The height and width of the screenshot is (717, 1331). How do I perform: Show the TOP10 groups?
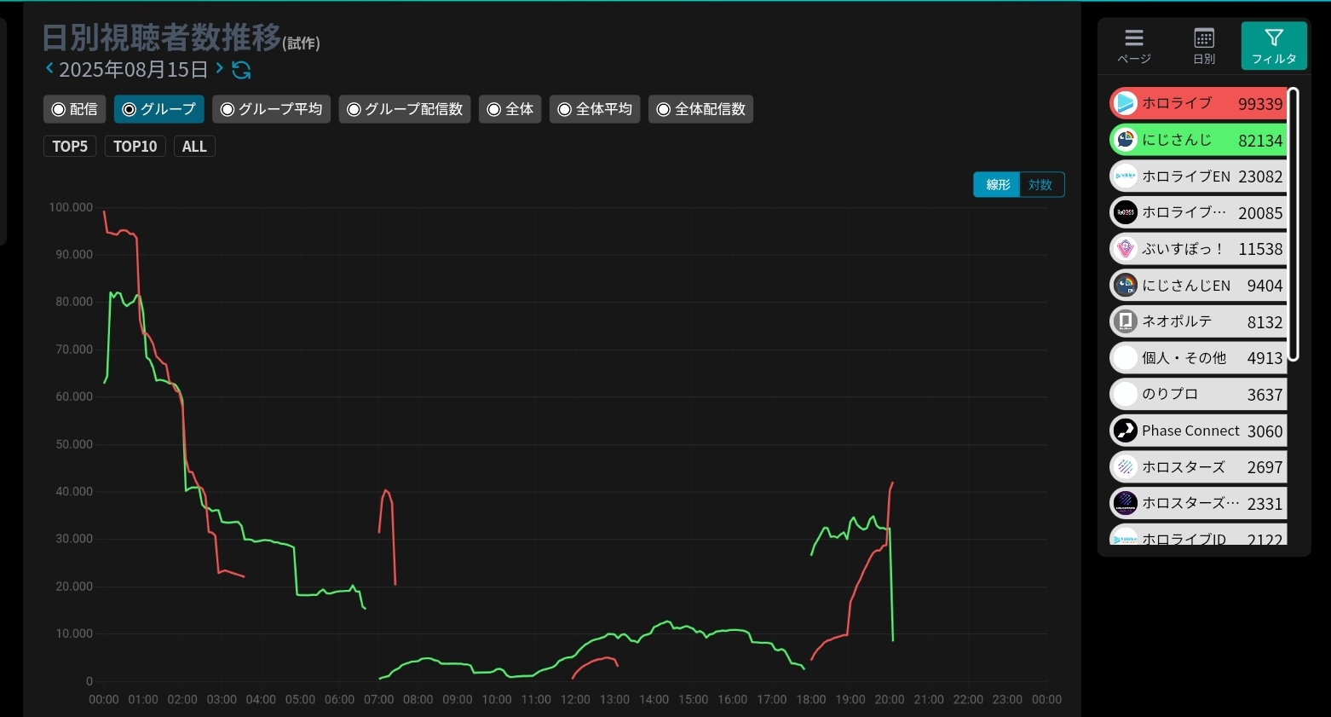point(135,147)
